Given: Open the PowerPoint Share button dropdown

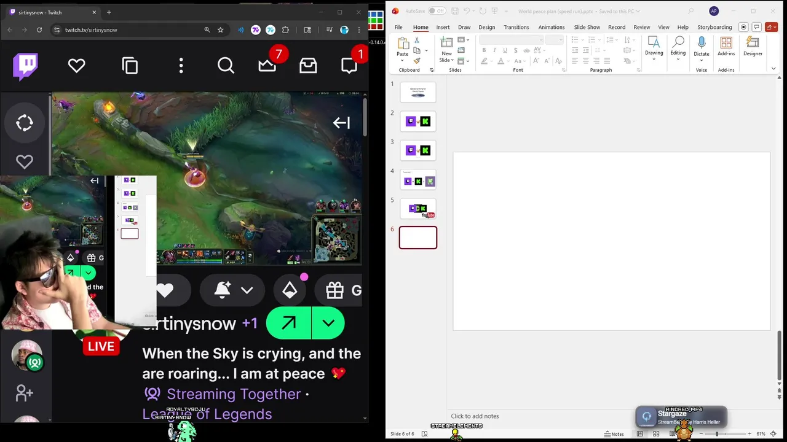Looking at the screenshot, I should pos(771,27).
